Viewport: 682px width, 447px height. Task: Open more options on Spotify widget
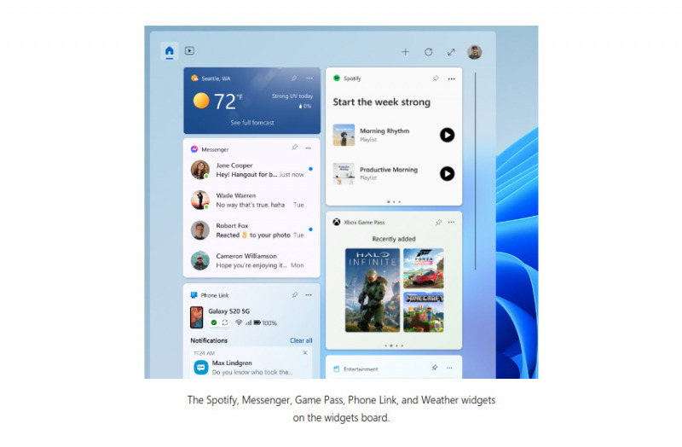(x=452, y=78)
